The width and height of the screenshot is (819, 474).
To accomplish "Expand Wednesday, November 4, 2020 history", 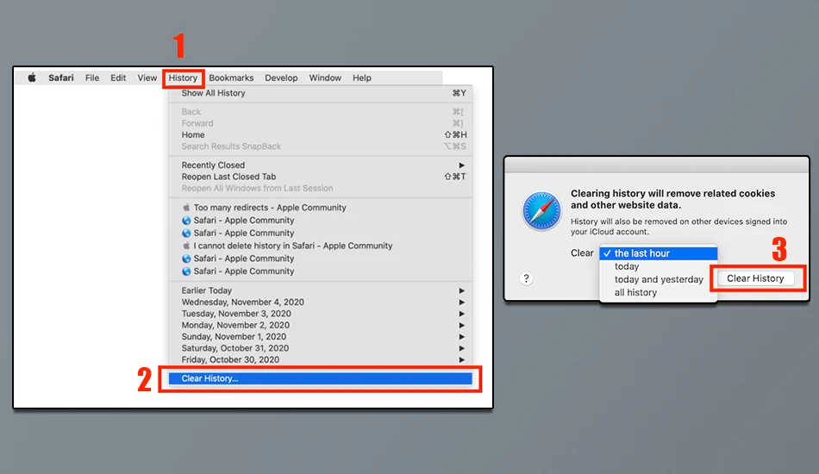I will tap(321, 302).
